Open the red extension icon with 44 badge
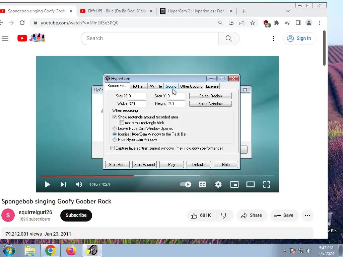The width and height of the screenshot is (343, 257). [x=266, y=23]
